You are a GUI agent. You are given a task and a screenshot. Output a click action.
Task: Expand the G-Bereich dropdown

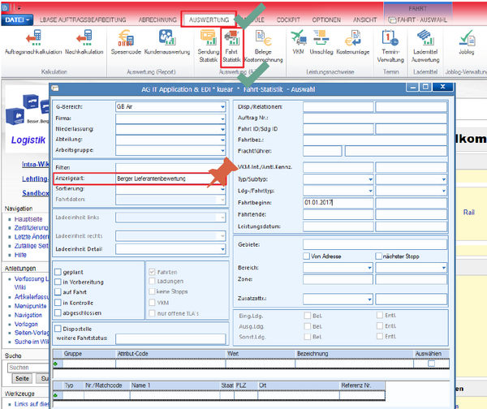click(222, 107)
